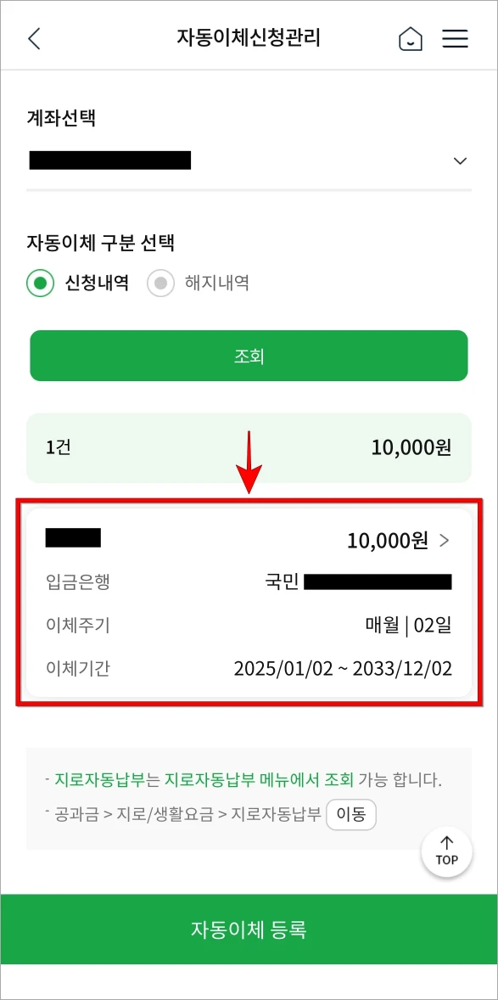Tap the 자동이체신청관리 title text
The image size is (498, 1000).
click(249, 36)
